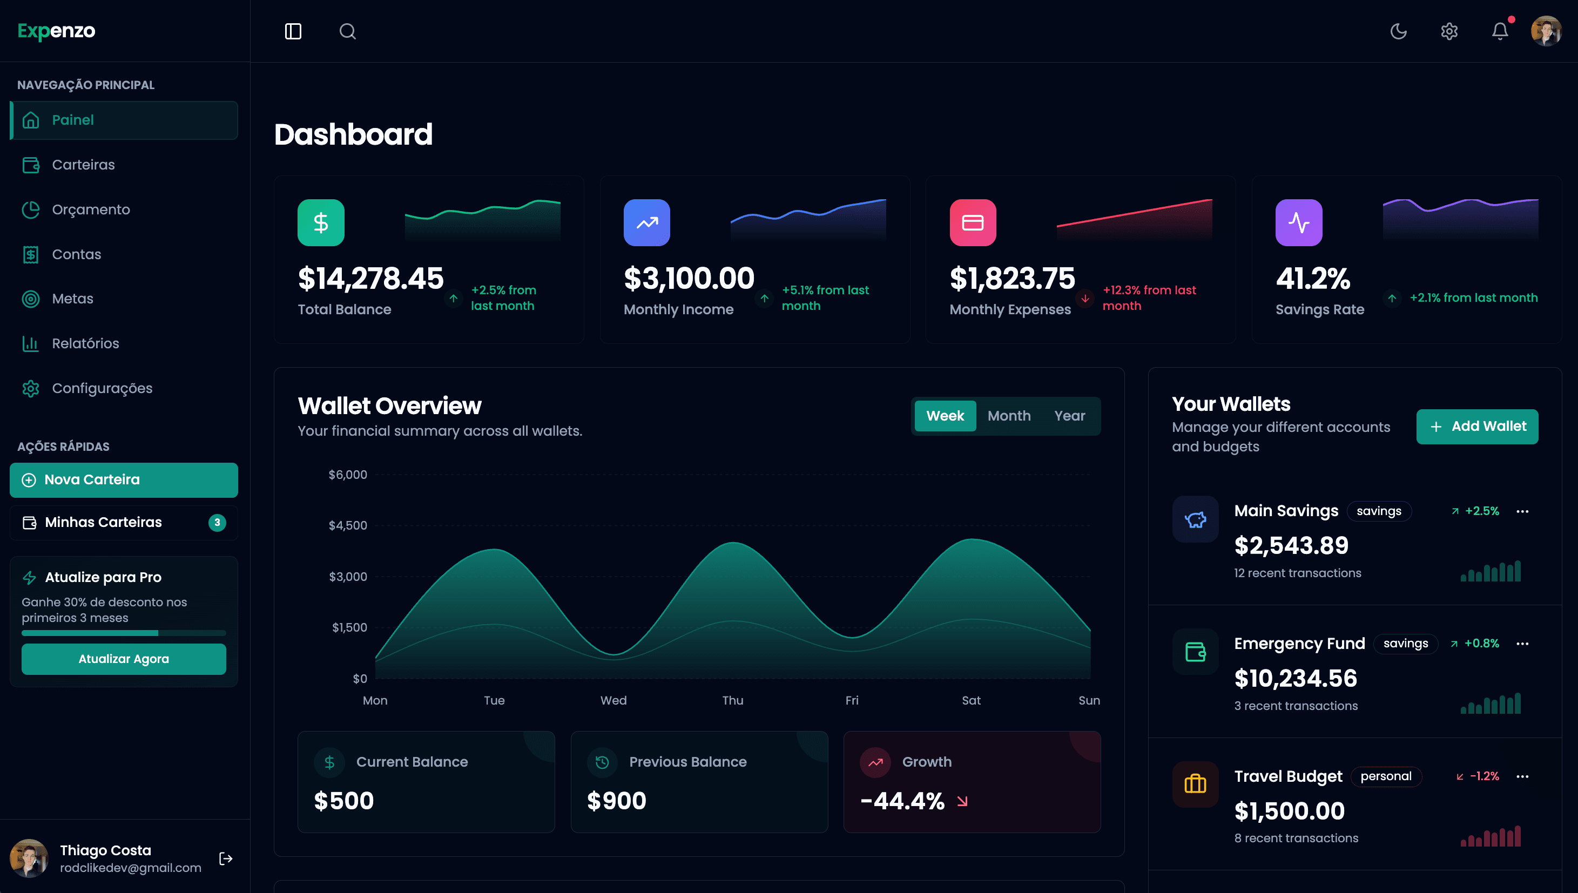Select Metas in the main navigation
The height and width of the screenshot is (893, 1578).
tap(72, 299)
